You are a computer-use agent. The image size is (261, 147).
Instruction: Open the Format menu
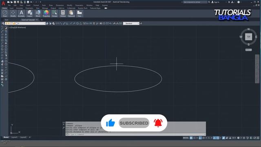[x=36, y=5]
